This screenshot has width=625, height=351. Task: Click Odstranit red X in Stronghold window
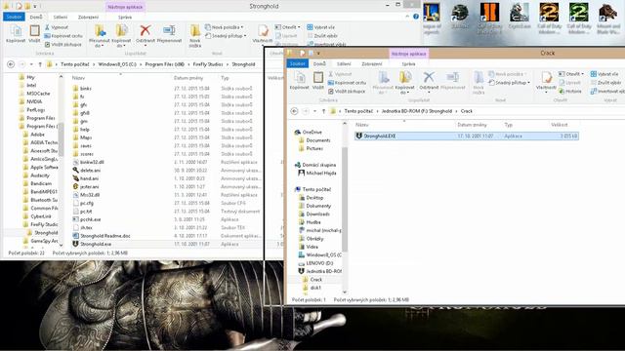point(146,33)
